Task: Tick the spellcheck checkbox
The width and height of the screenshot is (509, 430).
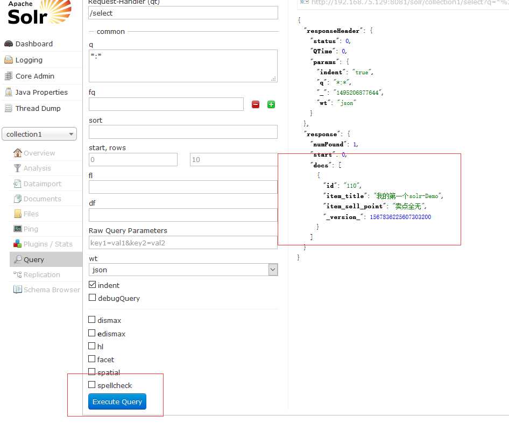Action: [92, 385]
